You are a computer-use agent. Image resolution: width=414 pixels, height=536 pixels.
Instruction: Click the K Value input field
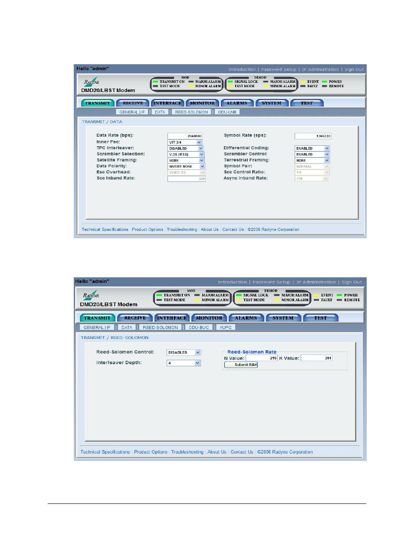pyautogui.click(x=316, y=358)
